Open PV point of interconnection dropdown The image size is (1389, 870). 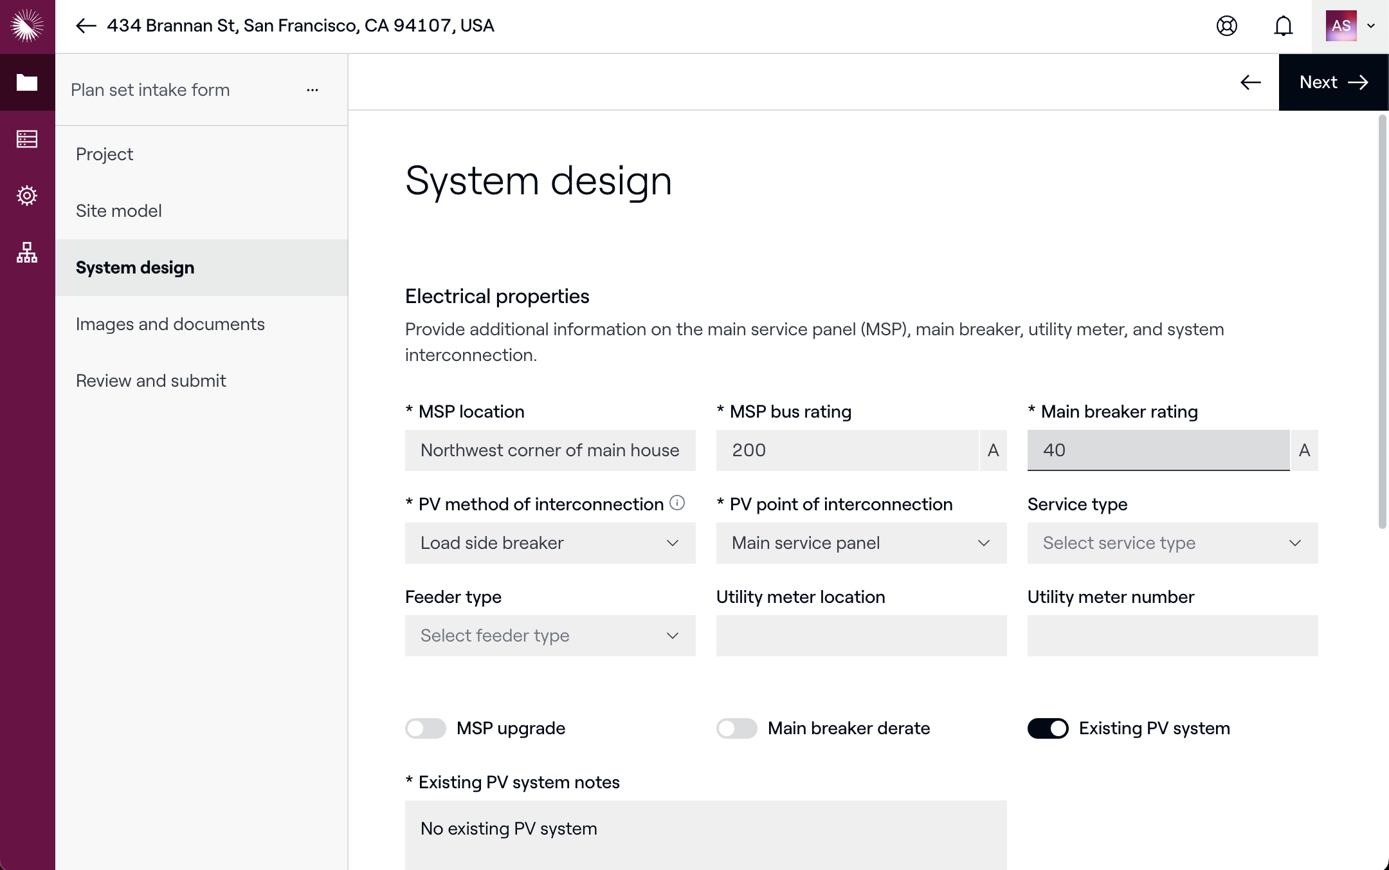coord(860,543)
